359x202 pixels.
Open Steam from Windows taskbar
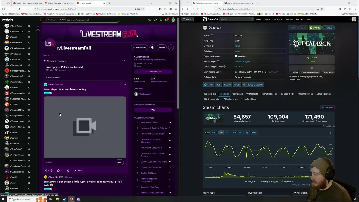pyautogui.click(x=64, y=199)
